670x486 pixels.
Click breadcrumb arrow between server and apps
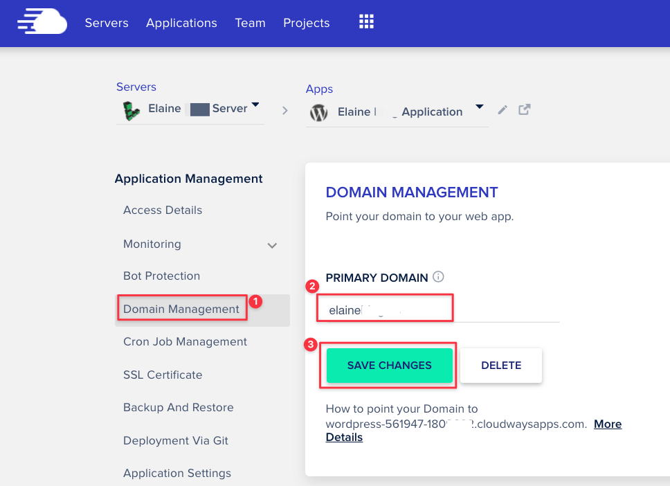[x=285, y=111]
